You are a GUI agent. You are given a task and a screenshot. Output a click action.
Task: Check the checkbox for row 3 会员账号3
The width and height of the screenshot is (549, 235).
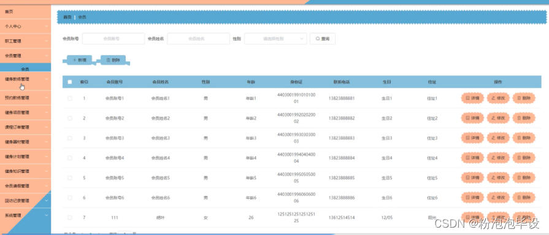(x=70, y=138)
